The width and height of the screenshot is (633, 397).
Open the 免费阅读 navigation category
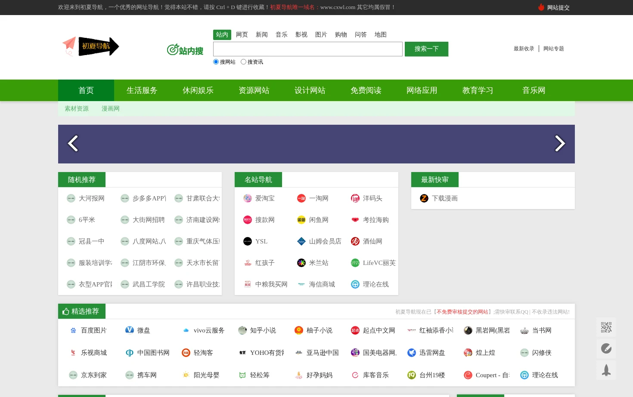[366, 90]
